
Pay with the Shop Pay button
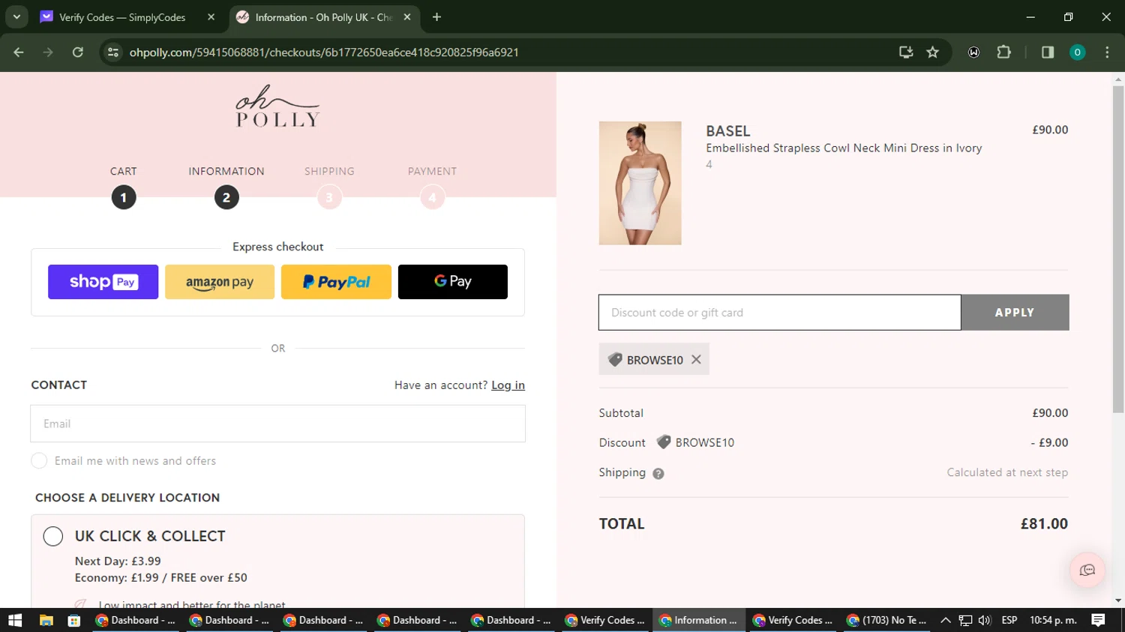[103, 282]
